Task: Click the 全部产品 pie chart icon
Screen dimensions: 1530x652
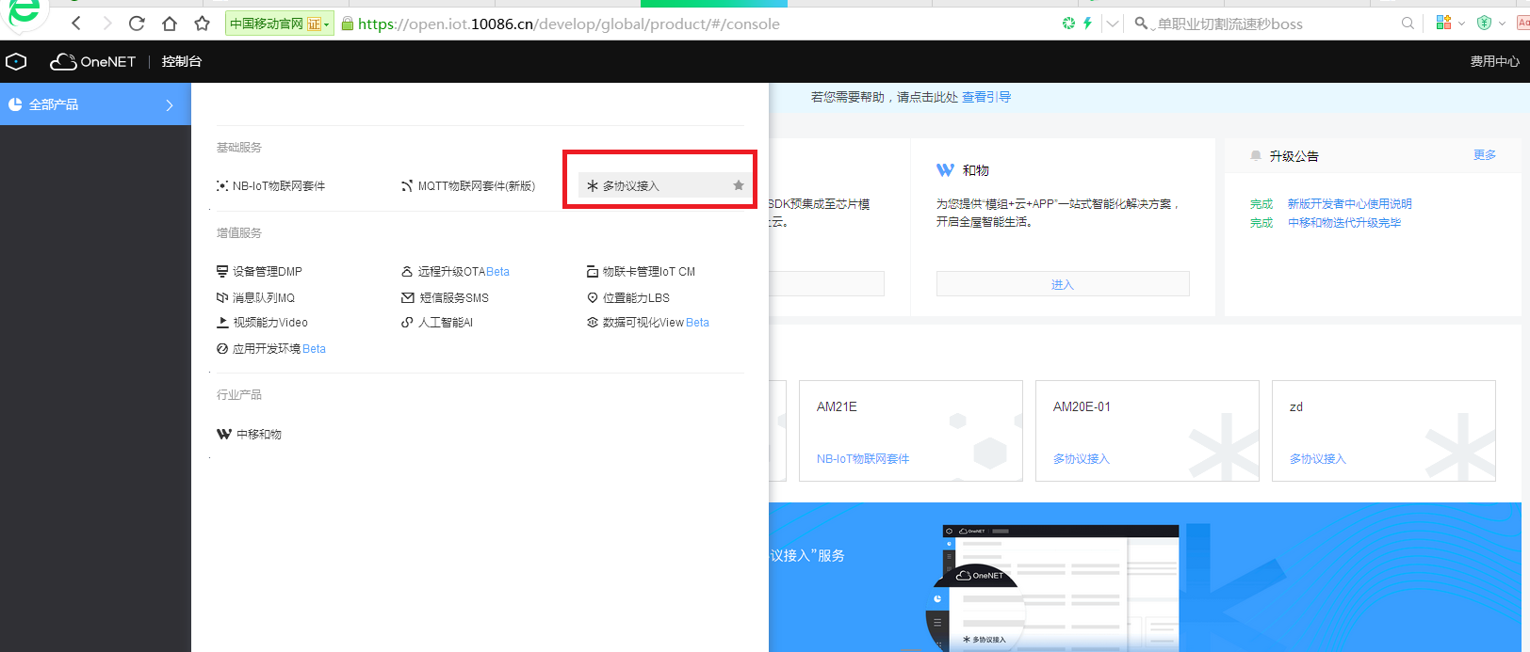Action: coord(15,104)
